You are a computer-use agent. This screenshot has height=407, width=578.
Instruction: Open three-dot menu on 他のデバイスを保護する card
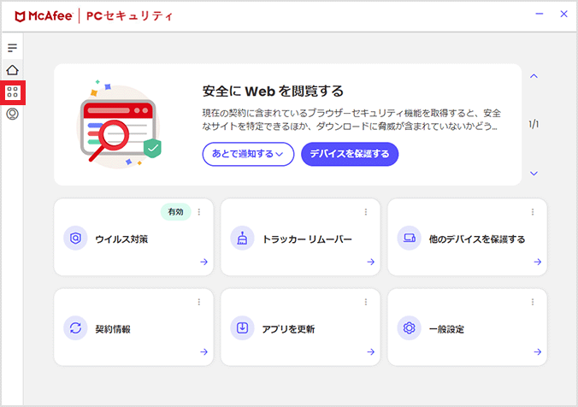tap(533, 212)
